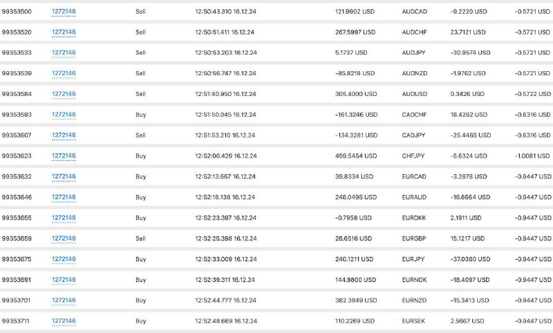
Task: Open account link in EURGBP trade row
Action: tap(64, 238)
